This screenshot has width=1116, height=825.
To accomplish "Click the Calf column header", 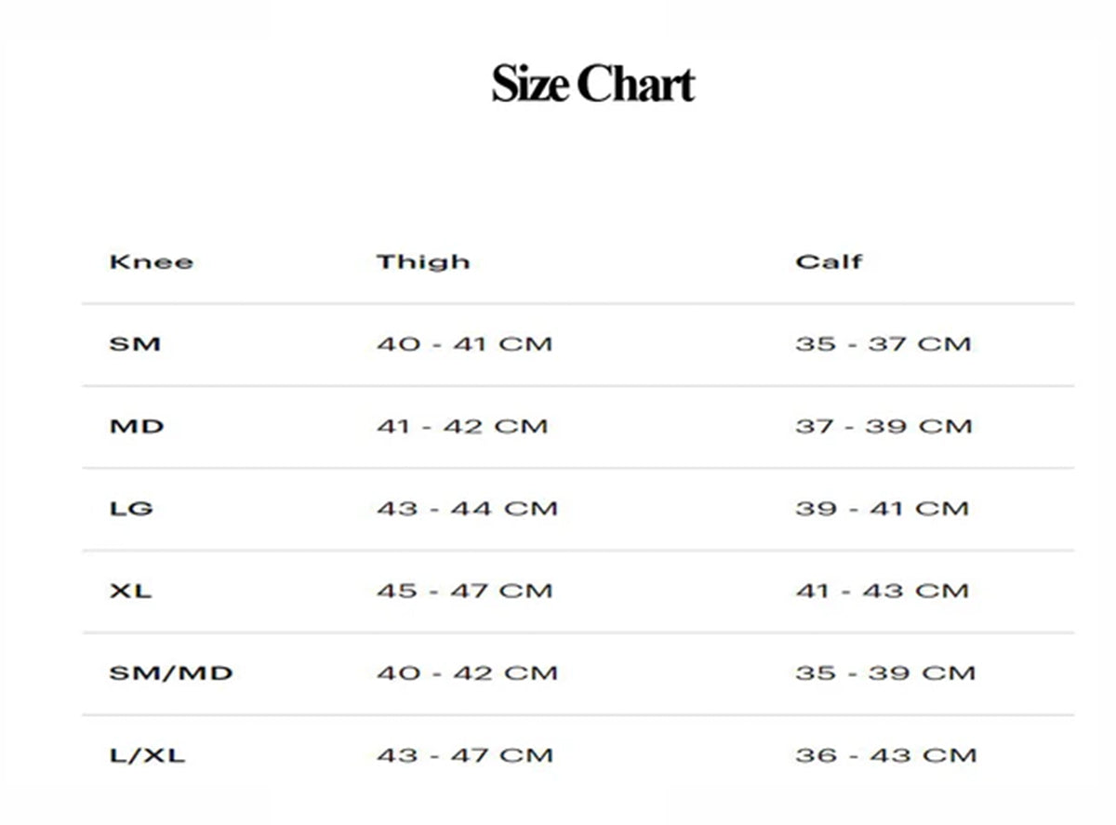I will [829, 261].
